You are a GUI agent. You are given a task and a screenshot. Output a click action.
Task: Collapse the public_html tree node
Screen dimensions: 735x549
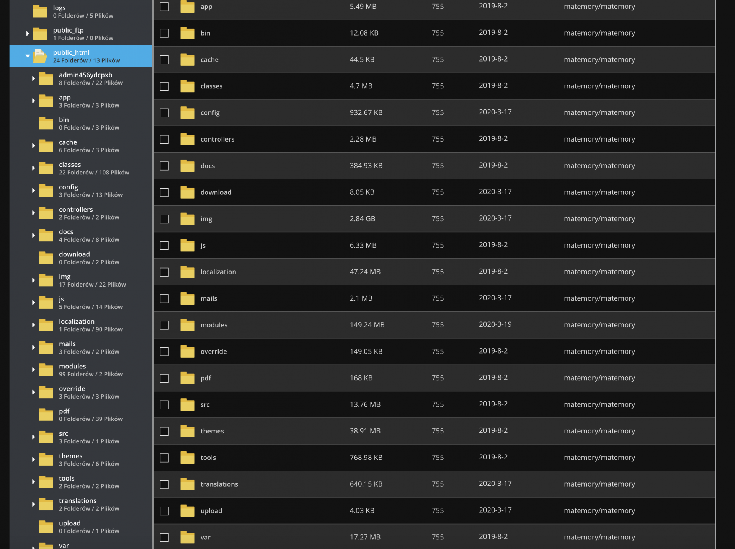[28, 56]
